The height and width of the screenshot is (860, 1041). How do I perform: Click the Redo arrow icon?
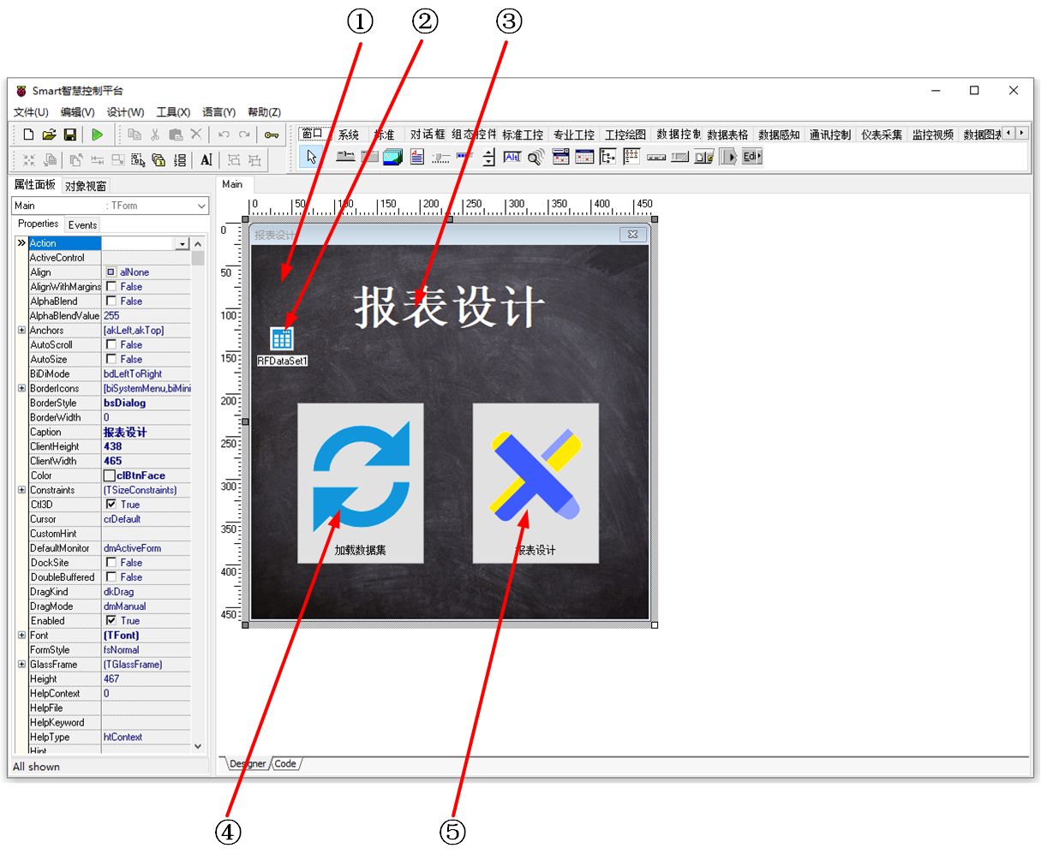coord(244,134)
